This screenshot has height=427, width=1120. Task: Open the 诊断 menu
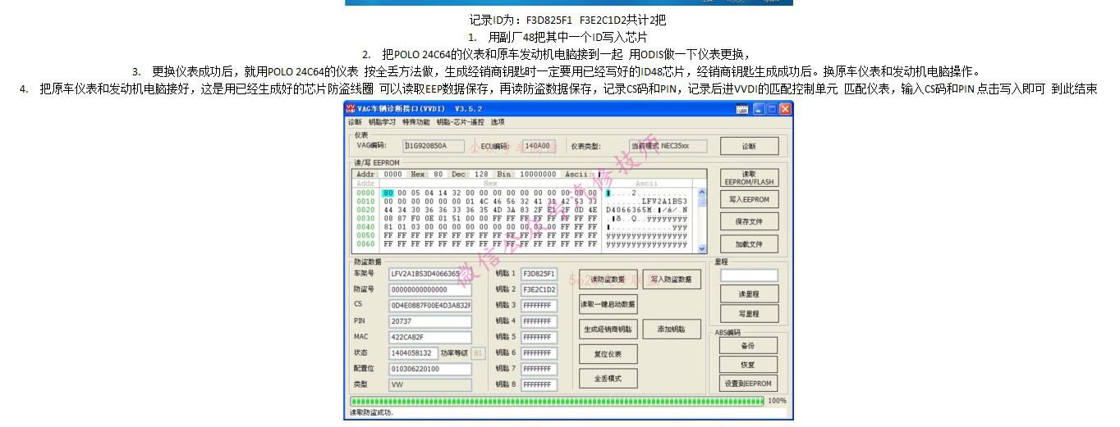tap(356, 122)
